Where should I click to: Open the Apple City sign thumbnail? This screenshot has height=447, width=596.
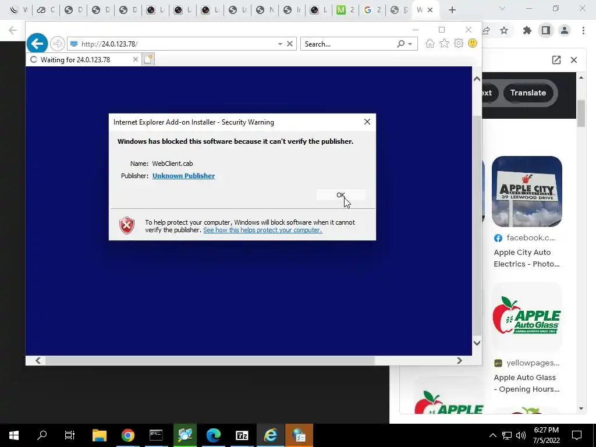tap(527, 191)
